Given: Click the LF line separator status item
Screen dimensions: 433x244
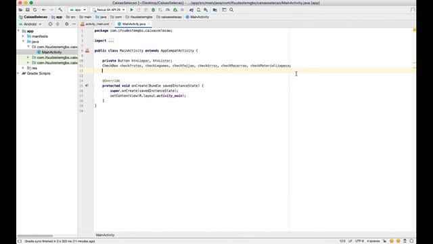Looking at the screenshot, I should click(350, 241).
